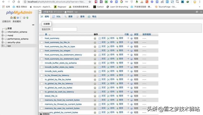
Task: Select sys database in sidebar
Action: 9,46
